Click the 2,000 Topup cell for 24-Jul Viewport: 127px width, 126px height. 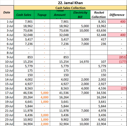point(42,124)
